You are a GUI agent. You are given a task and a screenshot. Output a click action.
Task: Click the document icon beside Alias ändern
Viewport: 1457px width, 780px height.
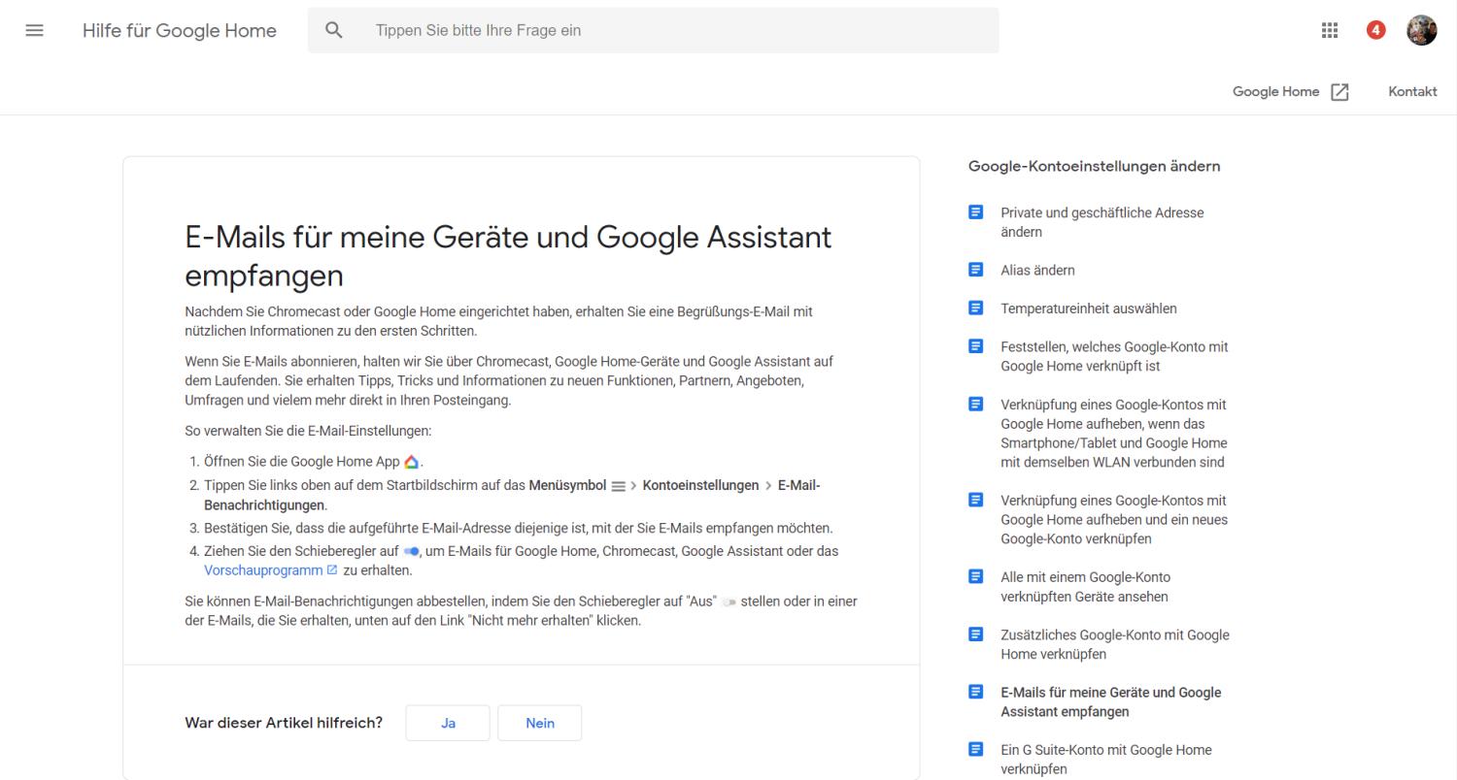tap(976, 270)
